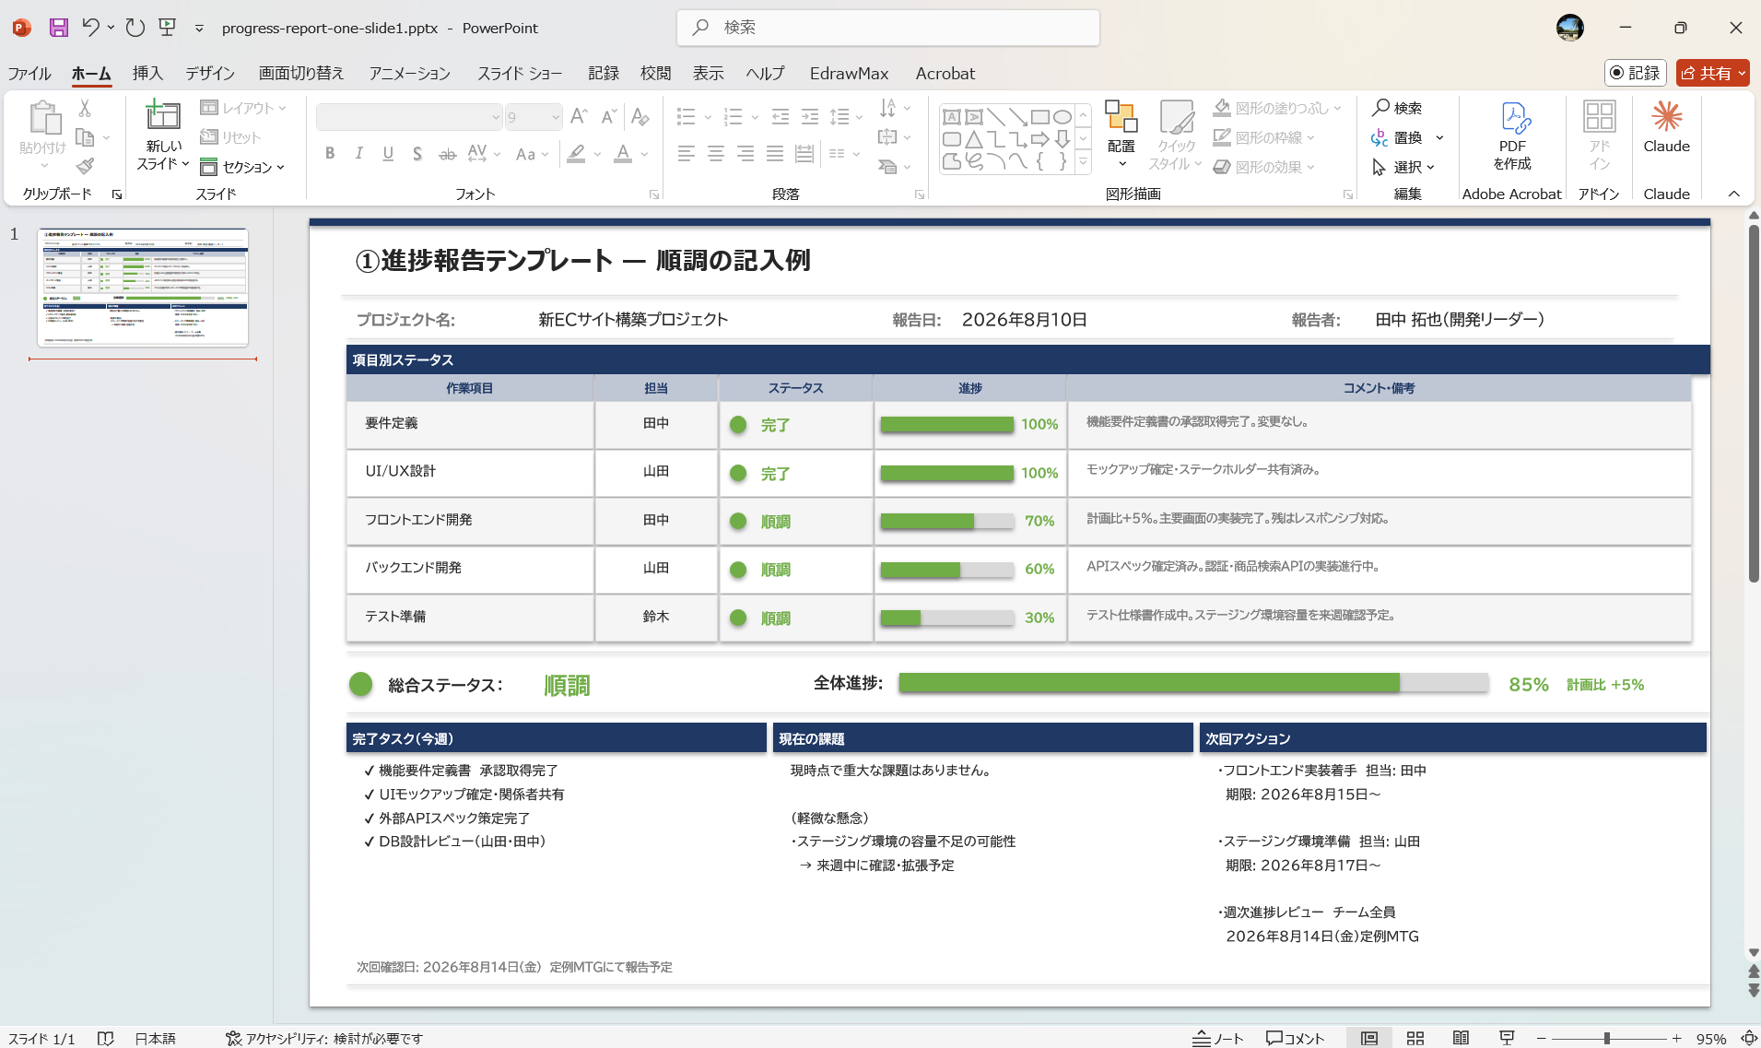The width and height of the screenshot is (1761, 1048).
Task: Increase font size with large A icon
Action: click(579, 116)
